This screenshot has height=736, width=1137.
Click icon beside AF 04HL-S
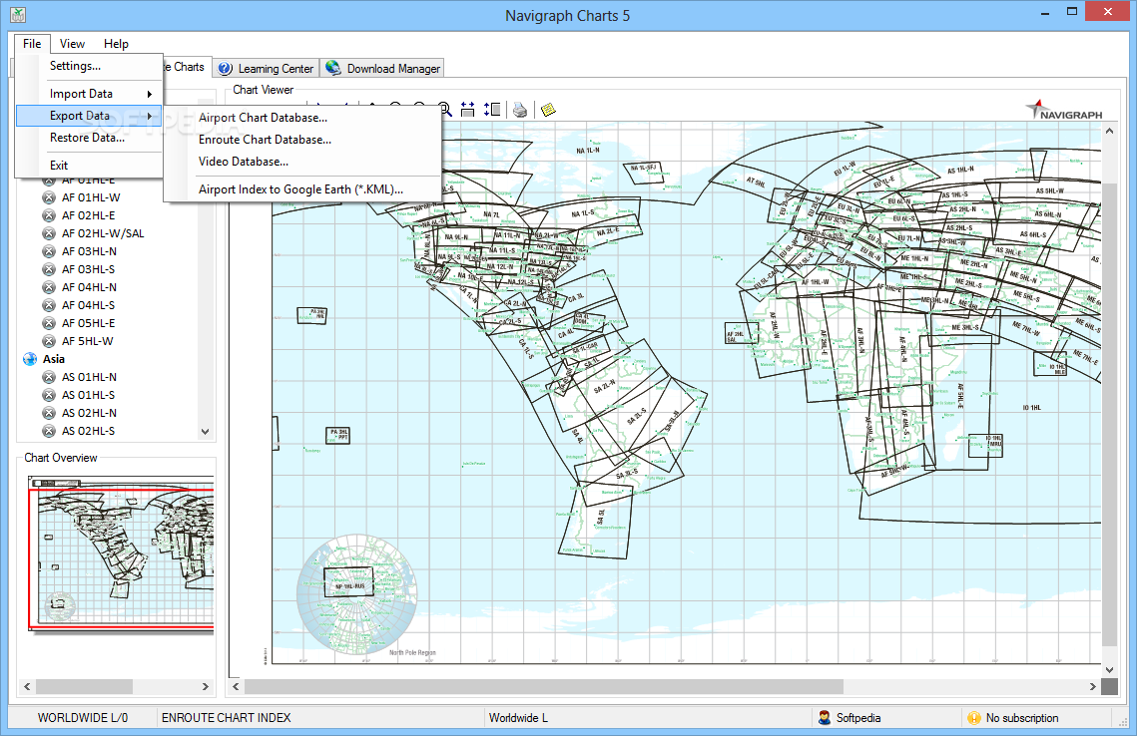coord(49,305)
